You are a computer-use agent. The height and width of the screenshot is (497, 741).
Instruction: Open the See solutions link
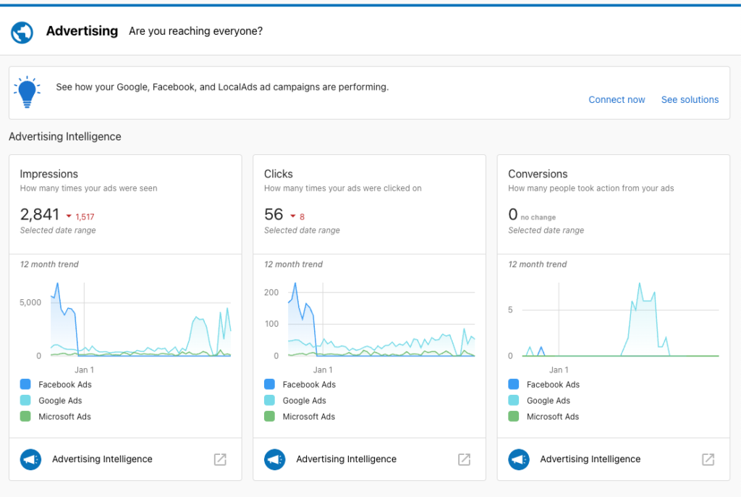[690, 100]
